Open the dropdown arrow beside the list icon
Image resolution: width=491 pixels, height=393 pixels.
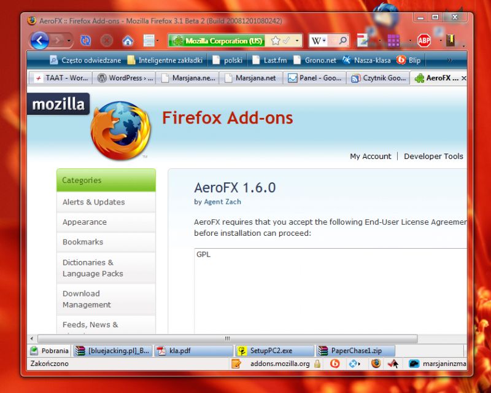pos(157,41)
